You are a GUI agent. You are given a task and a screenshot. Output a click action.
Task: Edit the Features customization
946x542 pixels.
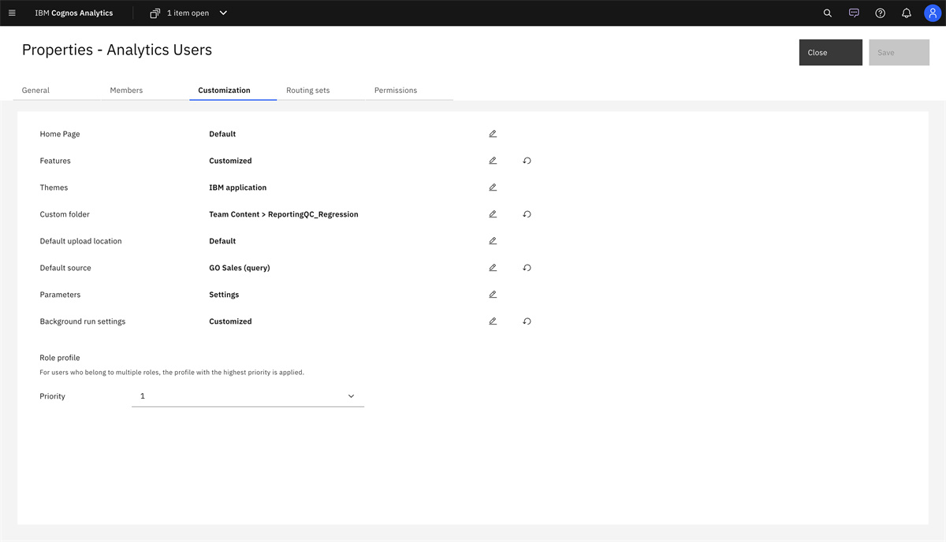coord(493,161)
